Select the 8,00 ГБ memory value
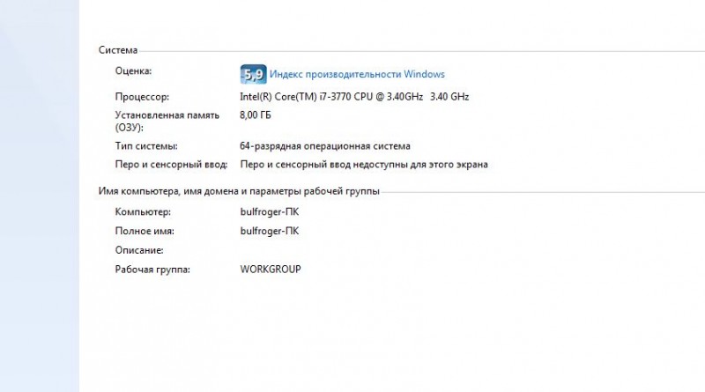The image size is (705, 392). (256, 115)
